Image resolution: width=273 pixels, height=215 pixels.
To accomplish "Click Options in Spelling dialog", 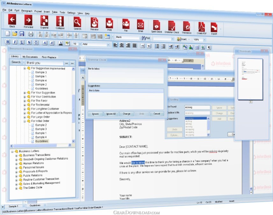I will (x=175, y=135).
